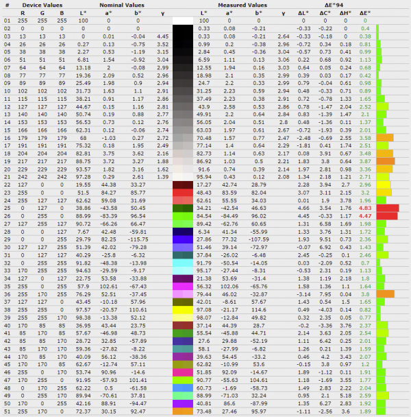The image size is (411, 417).
Task: Select the 'ΔH*' column header
Action: pos(345,13)
